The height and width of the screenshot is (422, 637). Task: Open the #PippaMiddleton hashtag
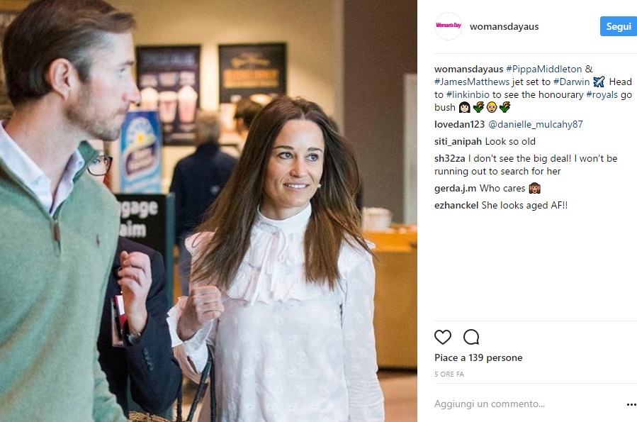[x=543, y=69]
